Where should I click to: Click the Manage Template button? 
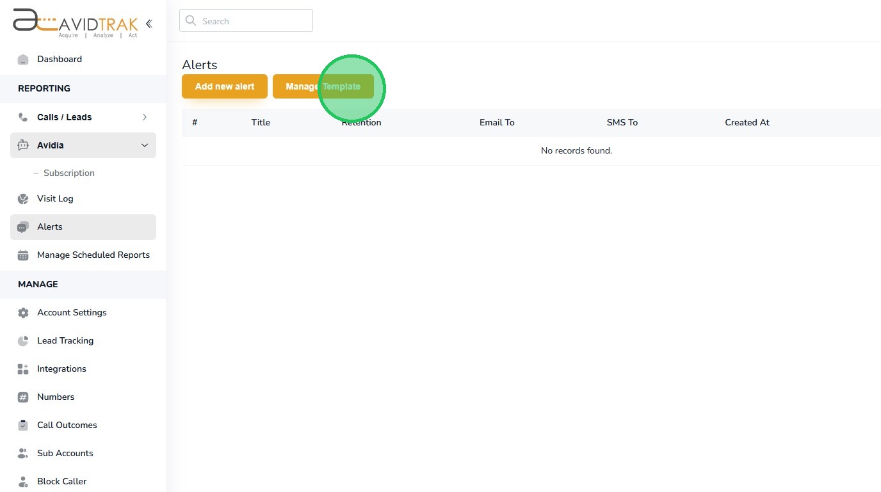[x=323, y=86]
